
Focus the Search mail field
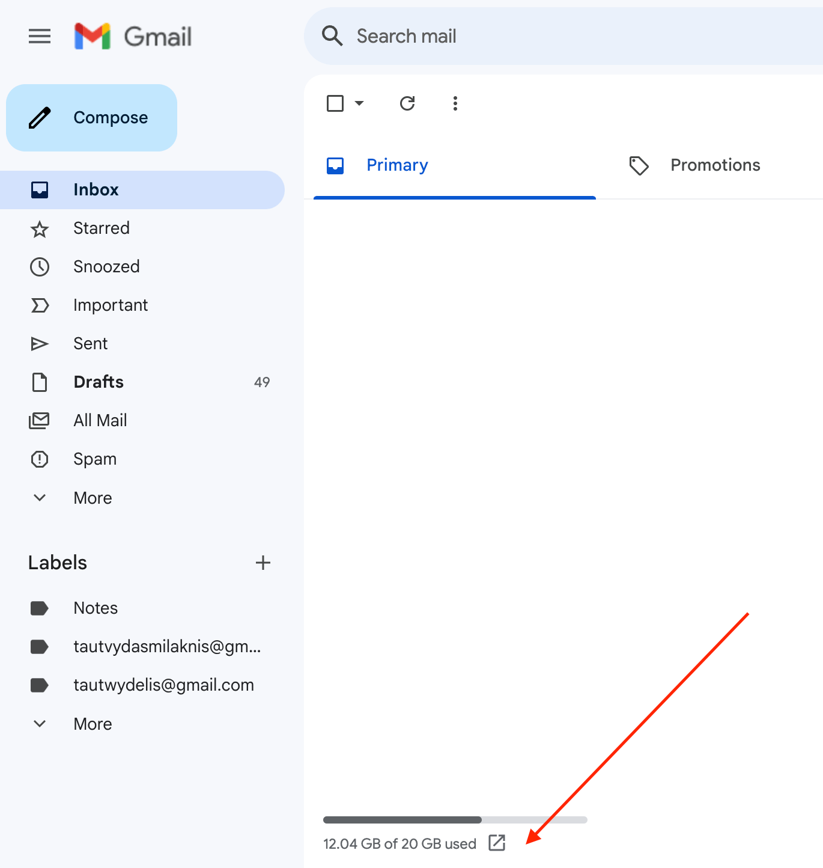pyautogui.click(x=563, y=36)
